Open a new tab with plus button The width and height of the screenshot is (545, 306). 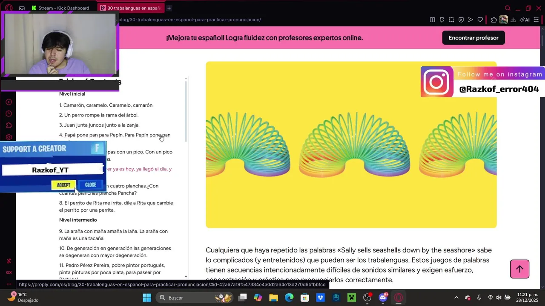[169, 8]
